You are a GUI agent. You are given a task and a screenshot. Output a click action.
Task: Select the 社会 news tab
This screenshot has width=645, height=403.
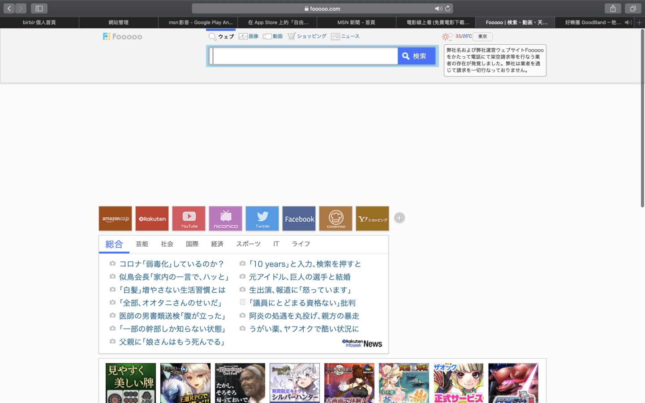(x=167, y=244)
